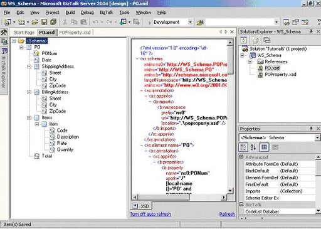Screen dimensions: 321x229
Task: Collapse the BillingAddress node
Action: point(29,92)
